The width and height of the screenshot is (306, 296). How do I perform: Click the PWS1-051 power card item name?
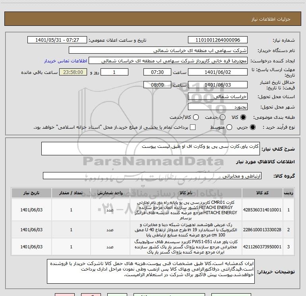(186, 247)
